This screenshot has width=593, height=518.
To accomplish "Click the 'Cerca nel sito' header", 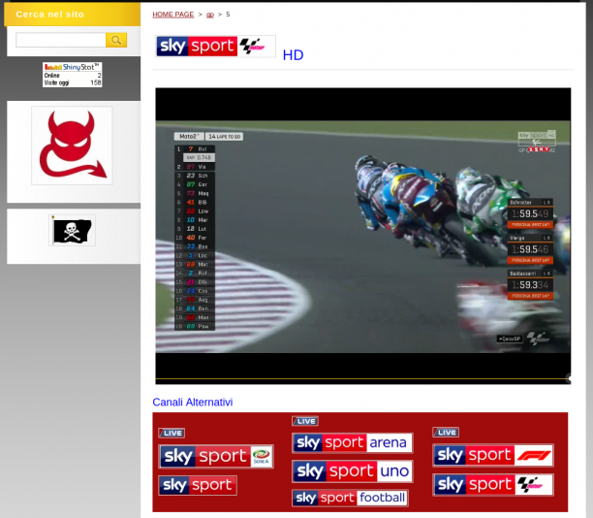I will tap(50, 15).
